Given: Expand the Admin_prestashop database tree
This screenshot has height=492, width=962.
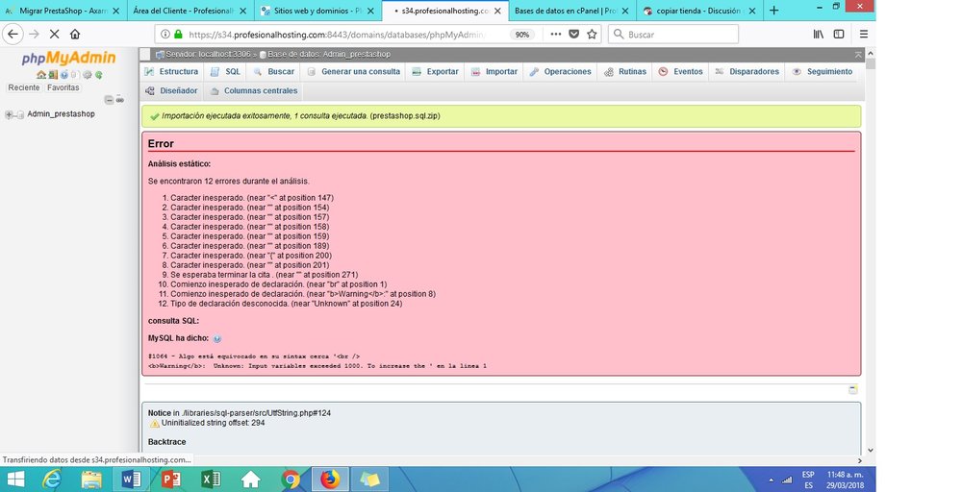Looking at the screenshot, I should pos(9,114).
